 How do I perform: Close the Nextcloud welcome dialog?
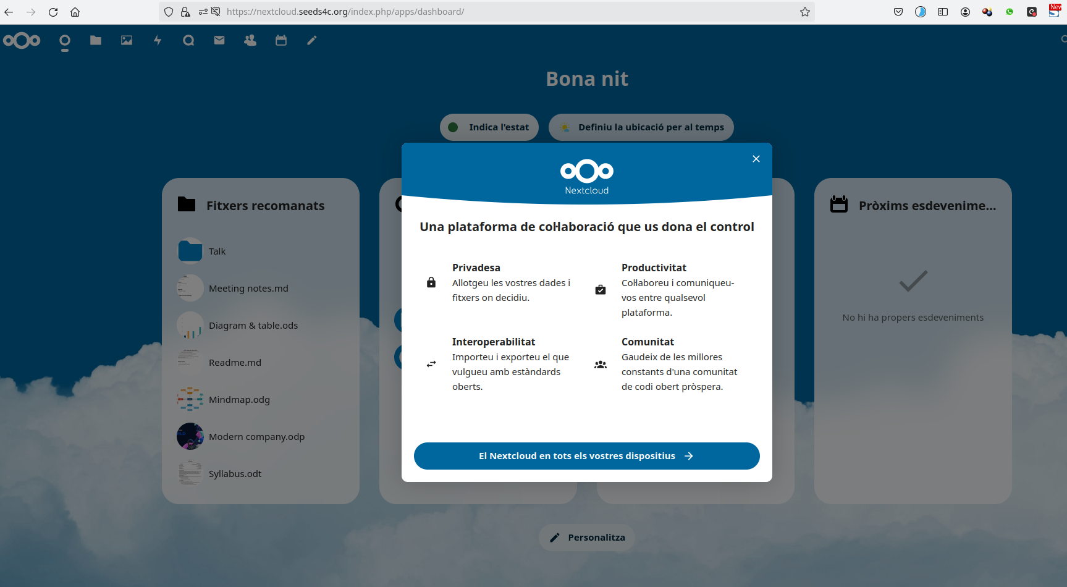[756, 159]
